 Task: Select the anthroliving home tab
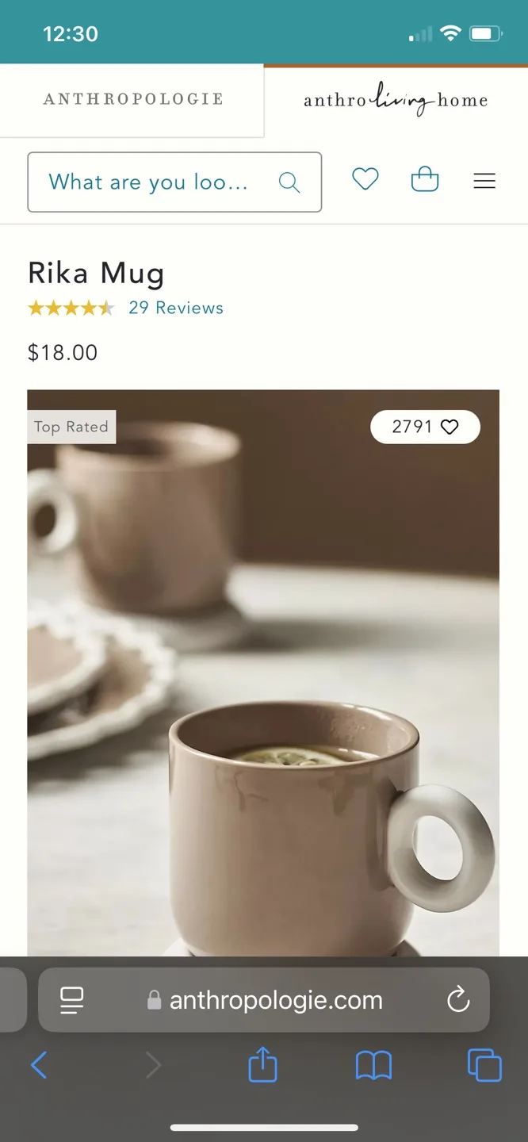pos(396,99)
